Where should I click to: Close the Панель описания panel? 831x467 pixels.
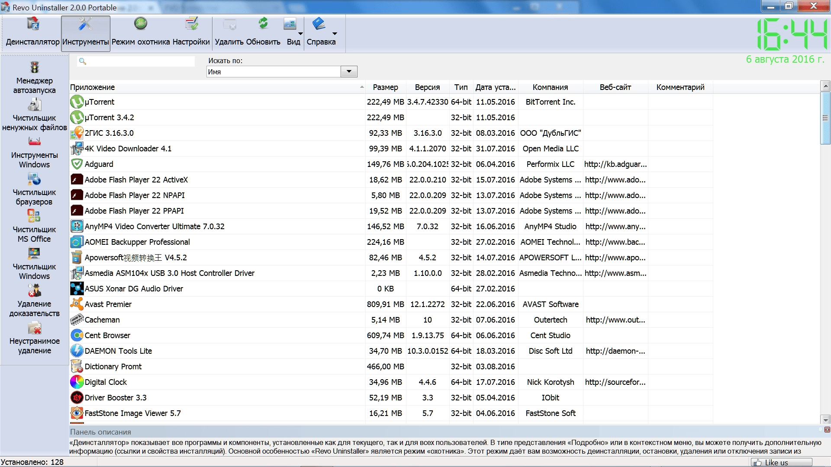827,430
